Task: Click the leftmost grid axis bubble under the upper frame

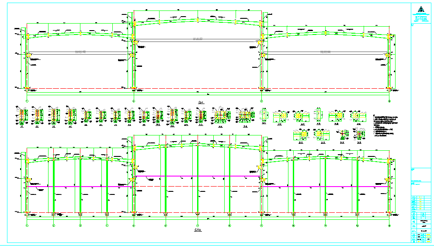Action: 27,101
